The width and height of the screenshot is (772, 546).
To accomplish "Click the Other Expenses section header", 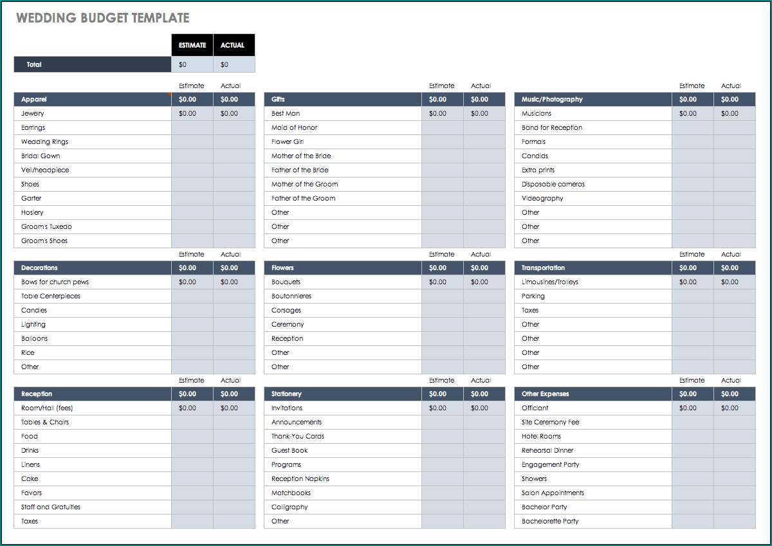I will tap(593, 394).
